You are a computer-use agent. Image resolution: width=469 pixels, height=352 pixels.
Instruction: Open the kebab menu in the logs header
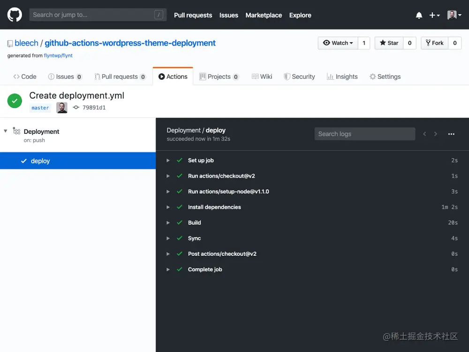point(451,134)
